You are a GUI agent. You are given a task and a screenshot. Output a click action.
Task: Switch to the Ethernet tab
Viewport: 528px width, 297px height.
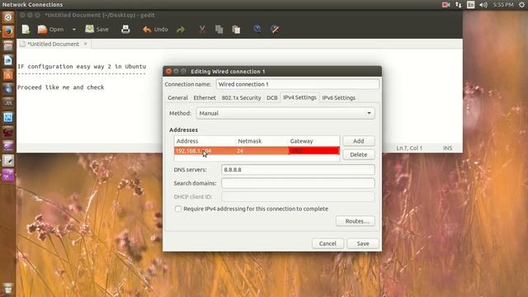(x=205, y=97)
